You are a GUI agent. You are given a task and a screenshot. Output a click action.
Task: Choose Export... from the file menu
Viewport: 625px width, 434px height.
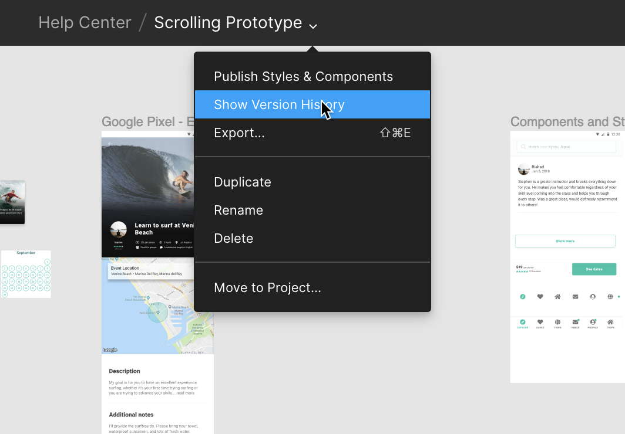(x=239, y=133)
